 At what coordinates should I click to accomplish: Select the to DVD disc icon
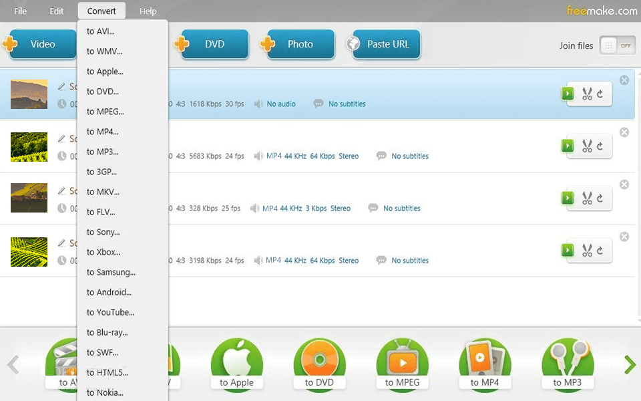tap(319, 364)
